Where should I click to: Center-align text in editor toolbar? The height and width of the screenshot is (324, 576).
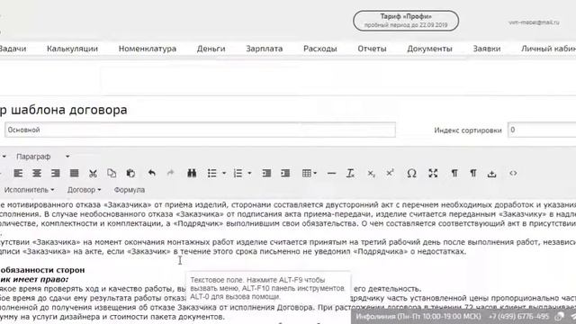point(37,173)
